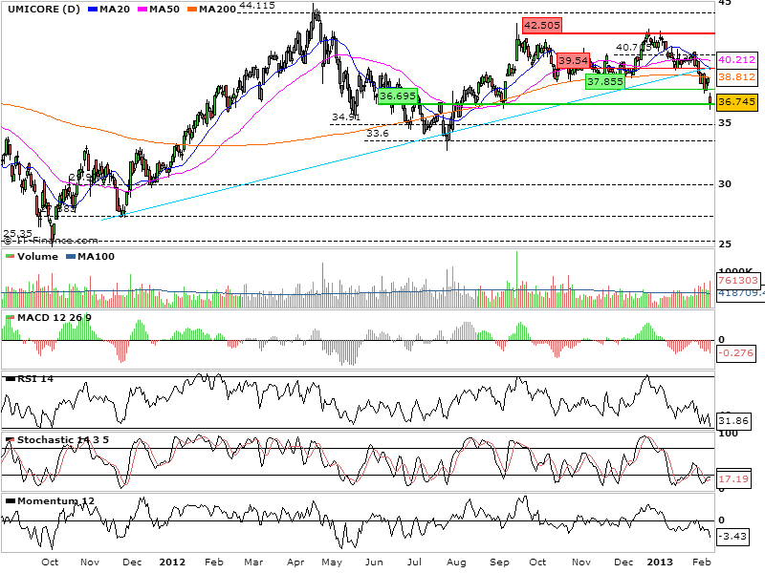Click the orange 38.812 MA200 value tag
This screenshot has height=573, width=765.
(736, 77)
